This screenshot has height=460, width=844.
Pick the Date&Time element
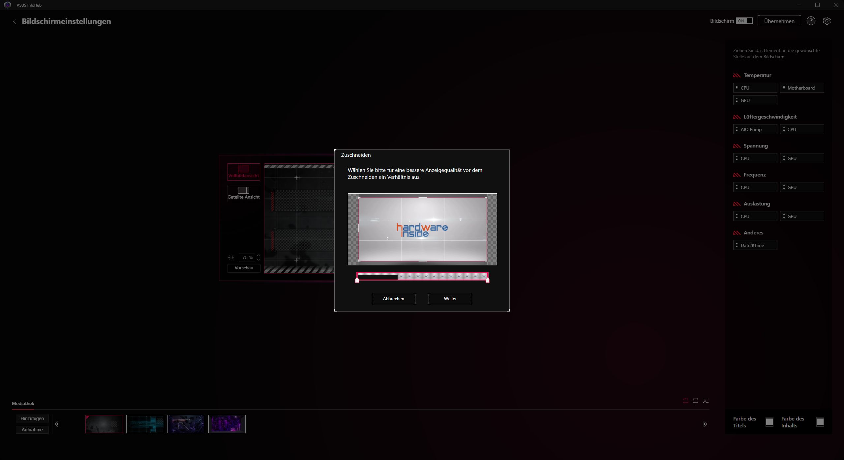coord(755,245)
